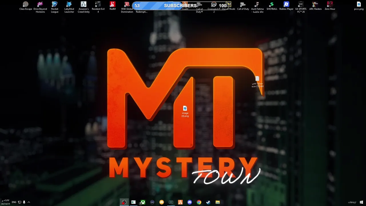Select the (12).txt text document

(x=257, y=82)
